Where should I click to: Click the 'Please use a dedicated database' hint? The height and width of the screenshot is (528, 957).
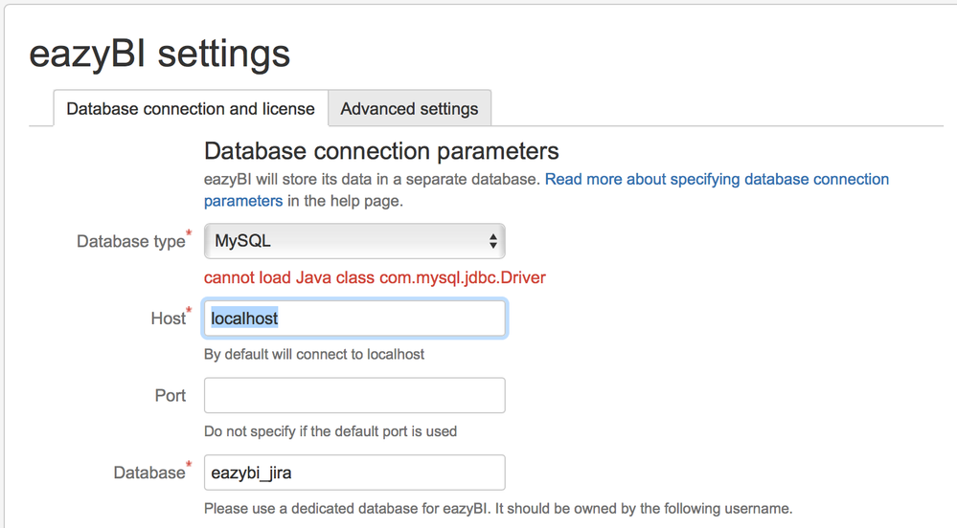point(498,509)
